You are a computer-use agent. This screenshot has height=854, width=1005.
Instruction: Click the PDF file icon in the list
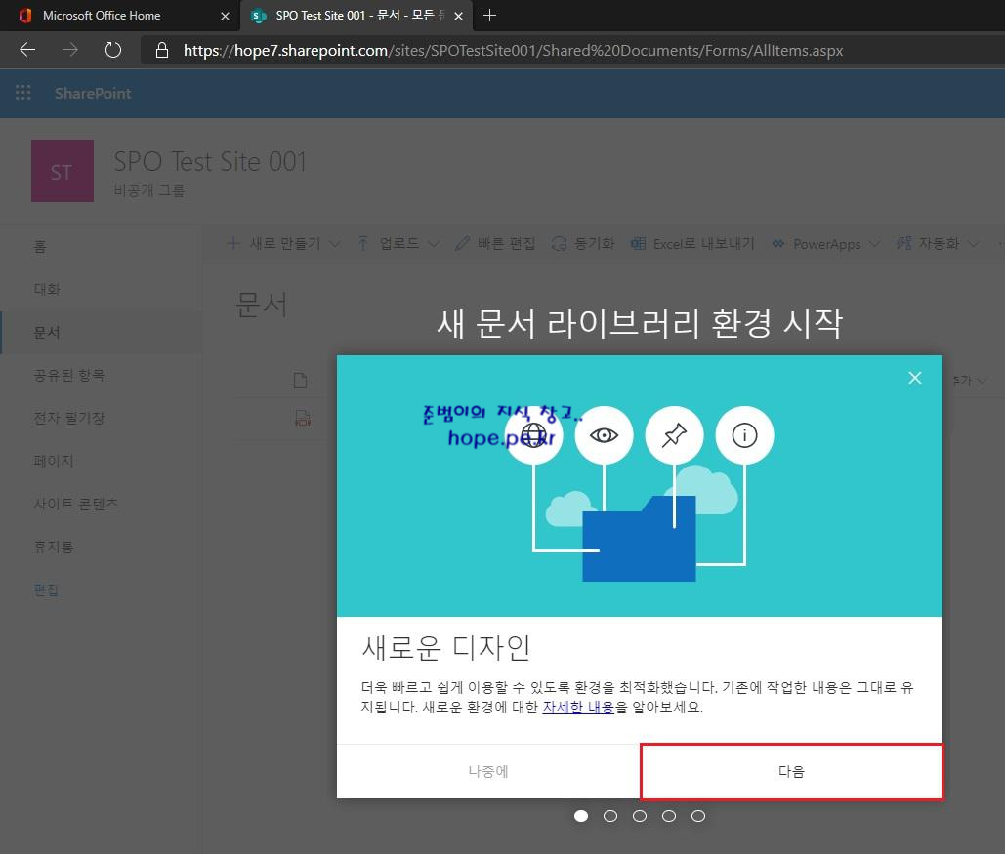point(303,419)
